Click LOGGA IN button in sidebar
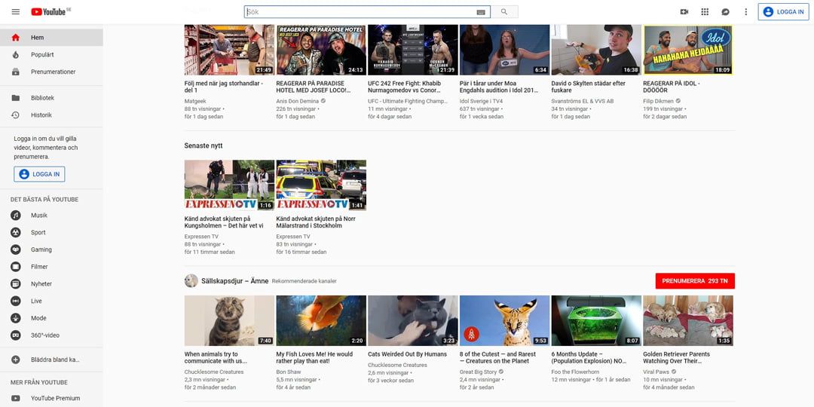The image size is (814, 407). (39, 174)
